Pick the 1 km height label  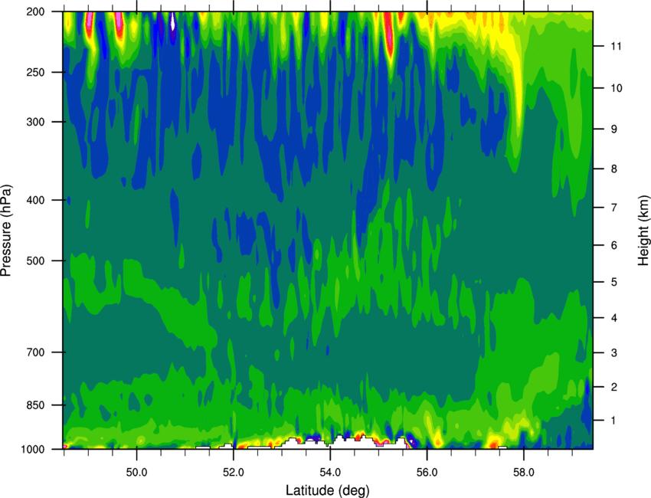click(613, 421)
